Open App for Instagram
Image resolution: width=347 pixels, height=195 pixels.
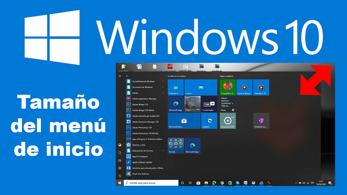pyautogui.click(x=145, y=157)
